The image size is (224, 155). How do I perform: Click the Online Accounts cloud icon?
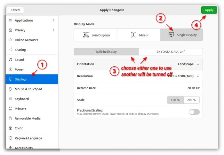[x=11, y=40]
